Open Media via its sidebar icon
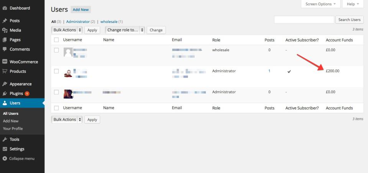The height and width of the screenshot is (173, 368). pos(5,30)
